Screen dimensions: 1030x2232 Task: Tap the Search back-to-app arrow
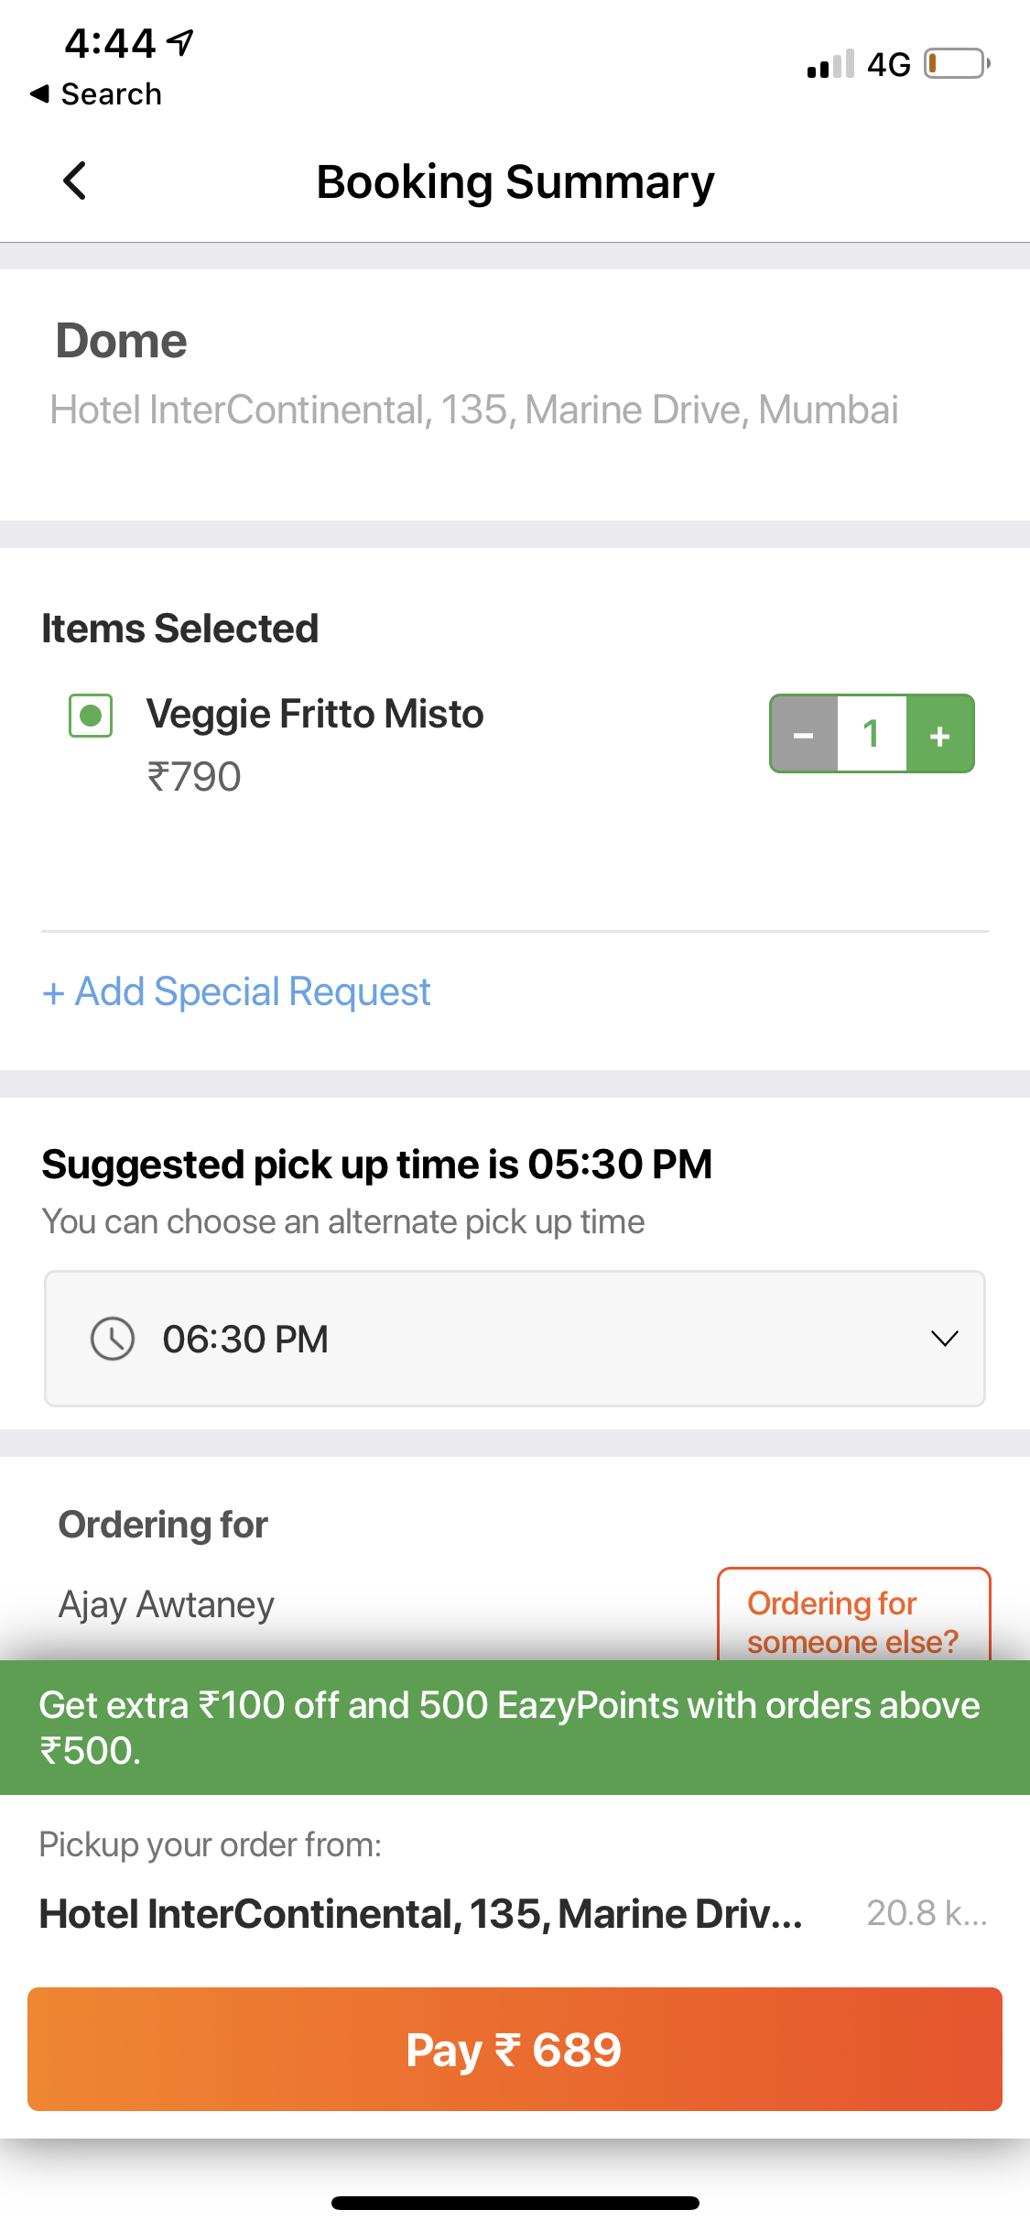[40, 93]
